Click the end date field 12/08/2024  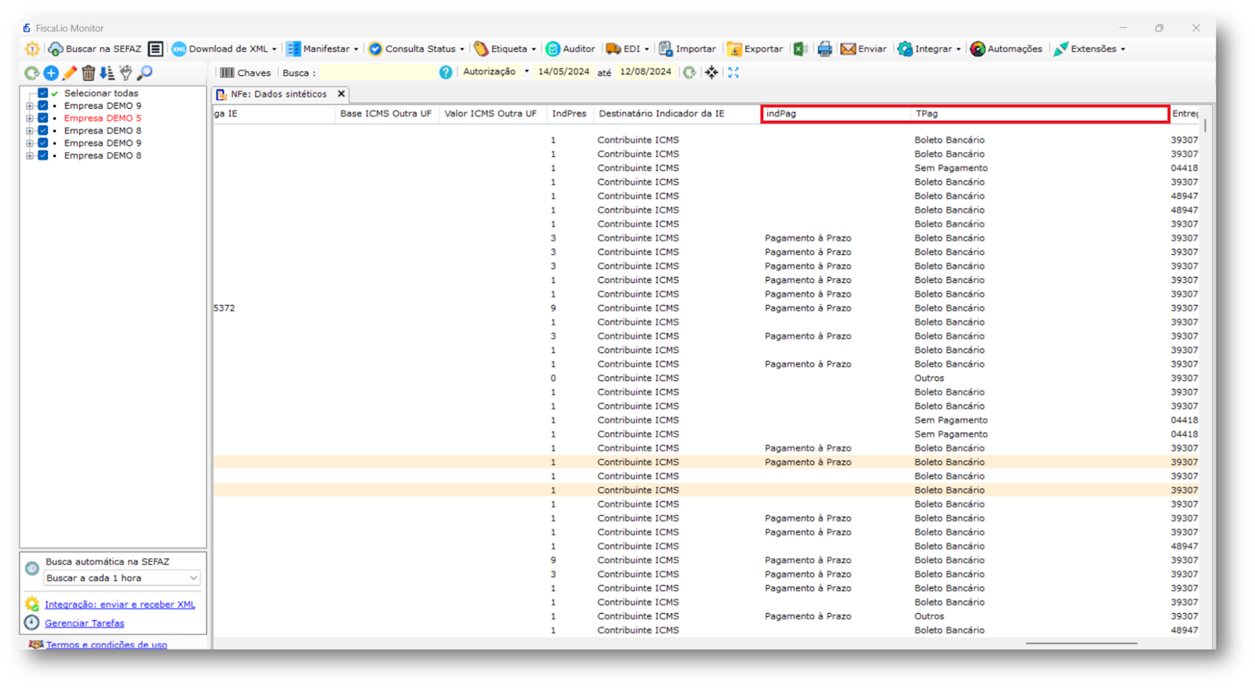click(646, 71)
